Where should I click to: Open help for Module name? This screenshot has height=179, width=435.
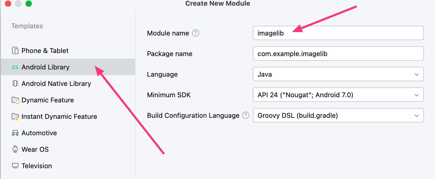pyautogui.click(x=196, y=33)
